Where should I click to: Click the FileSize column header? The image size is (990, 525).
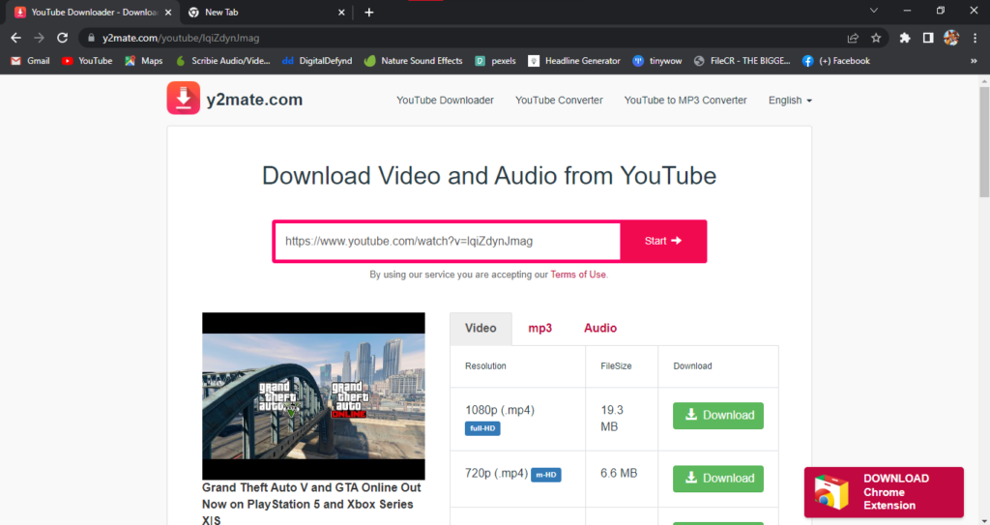tap(616, 366)
